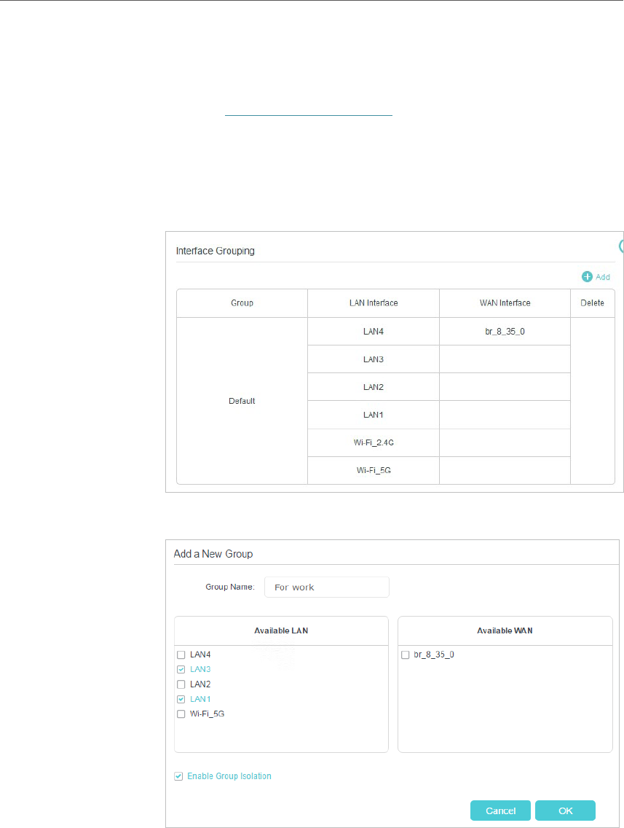624x828 pixels.
Task: Check the br_8_35_0 WAN checkbox
Action: point(405,655)
